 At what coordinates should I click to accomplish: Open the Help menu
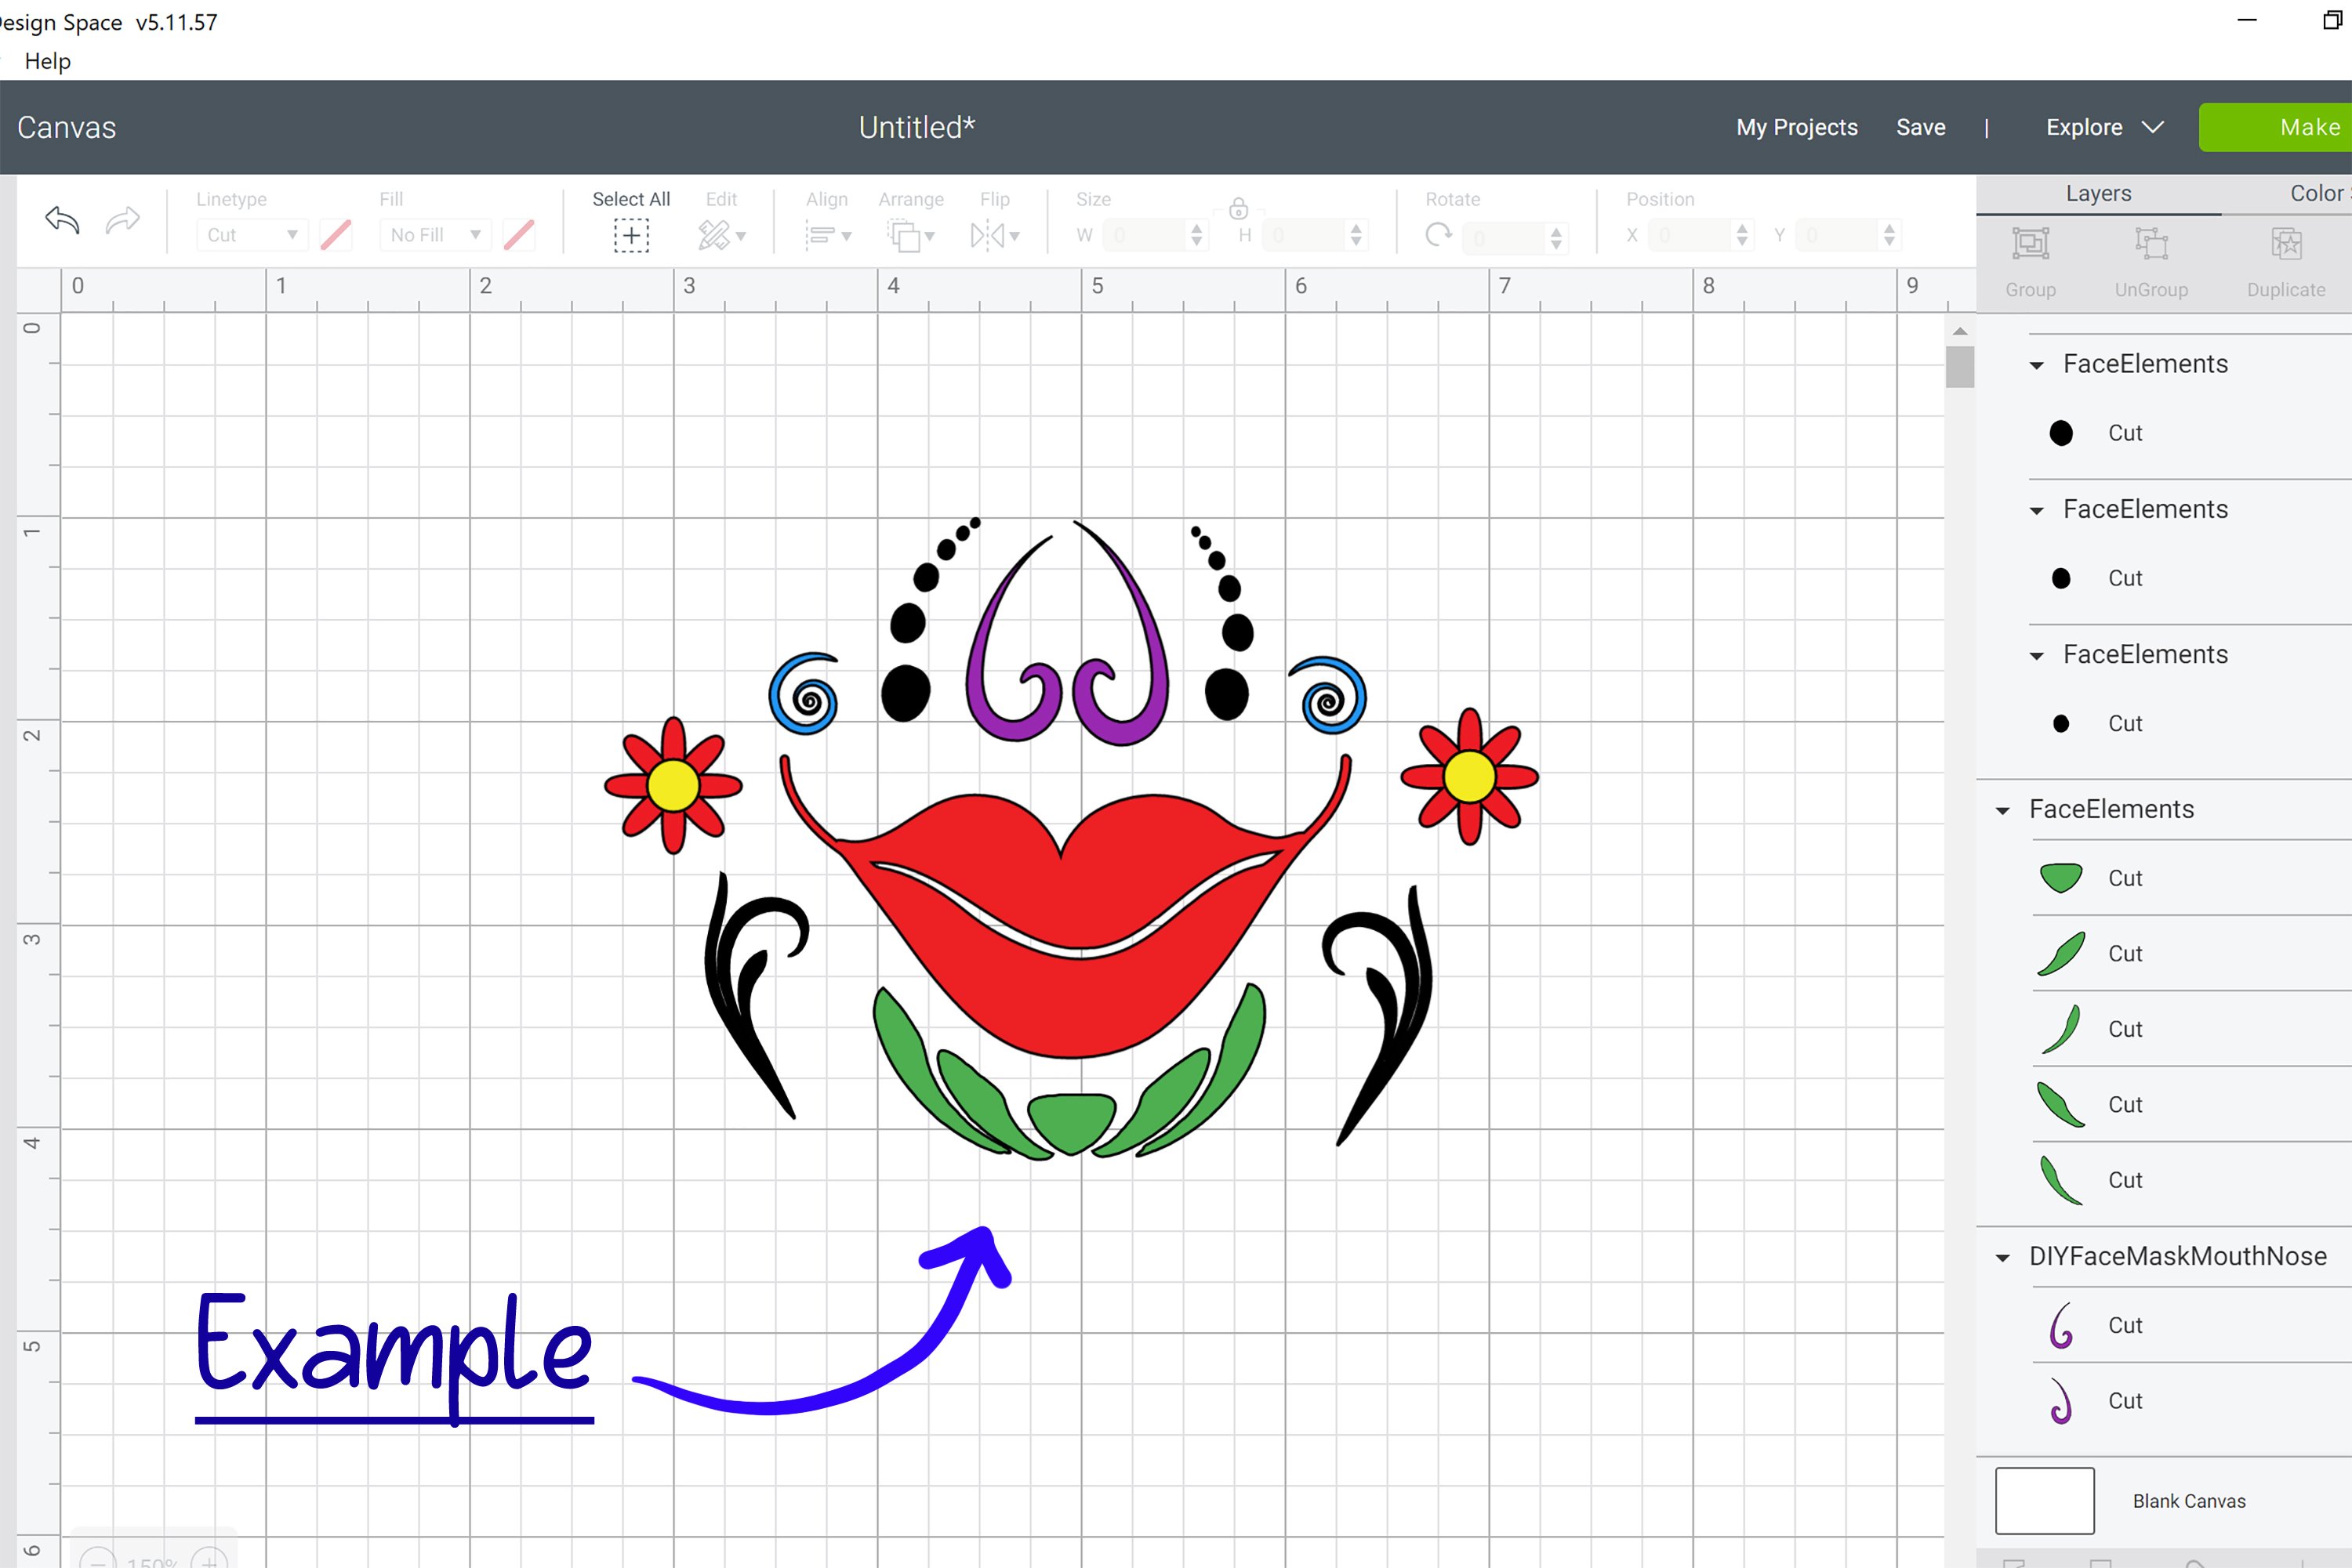47,61
